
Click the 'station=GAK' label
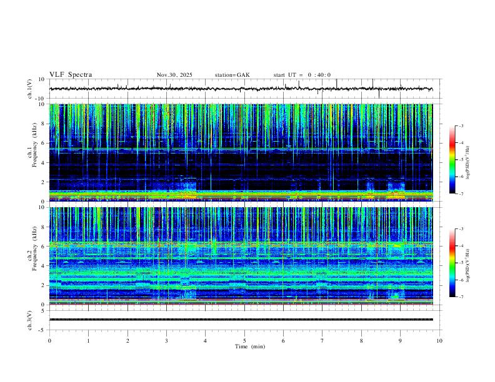pos(232,75)
